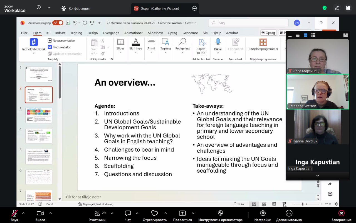The width and height of the screenshot is (356, 223).
Task: Open Indholdsbibliotek content library icon
Action: (34, 42)
